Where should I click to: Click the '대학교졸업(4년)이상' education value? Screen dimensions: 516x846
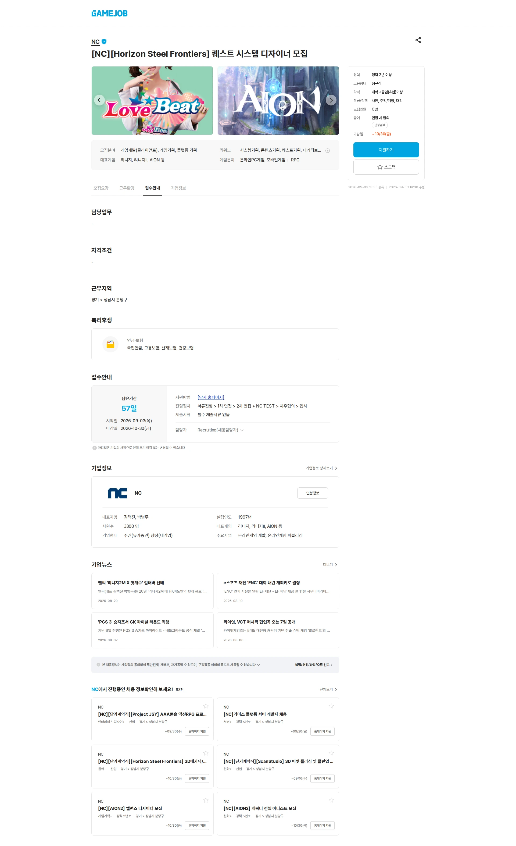[387, 92]
